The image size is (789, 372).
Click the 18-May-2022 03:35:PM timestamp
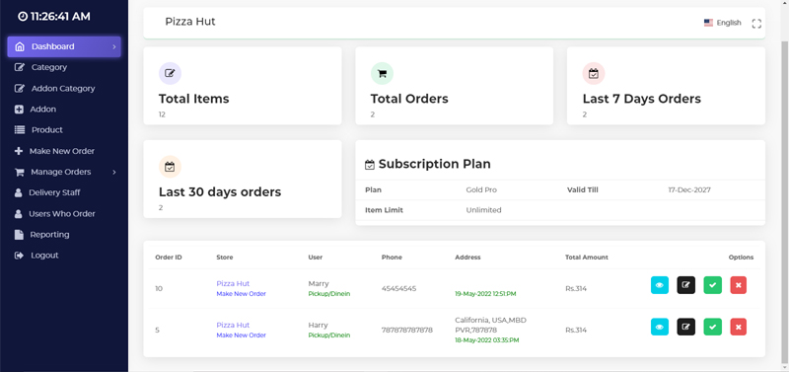[x=486, y=340]
